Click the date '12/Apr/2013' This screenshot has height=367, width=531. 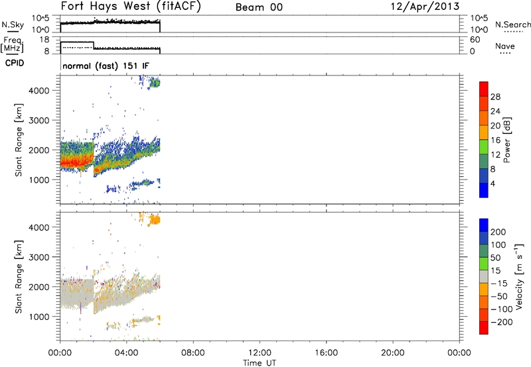coord(425,7)
